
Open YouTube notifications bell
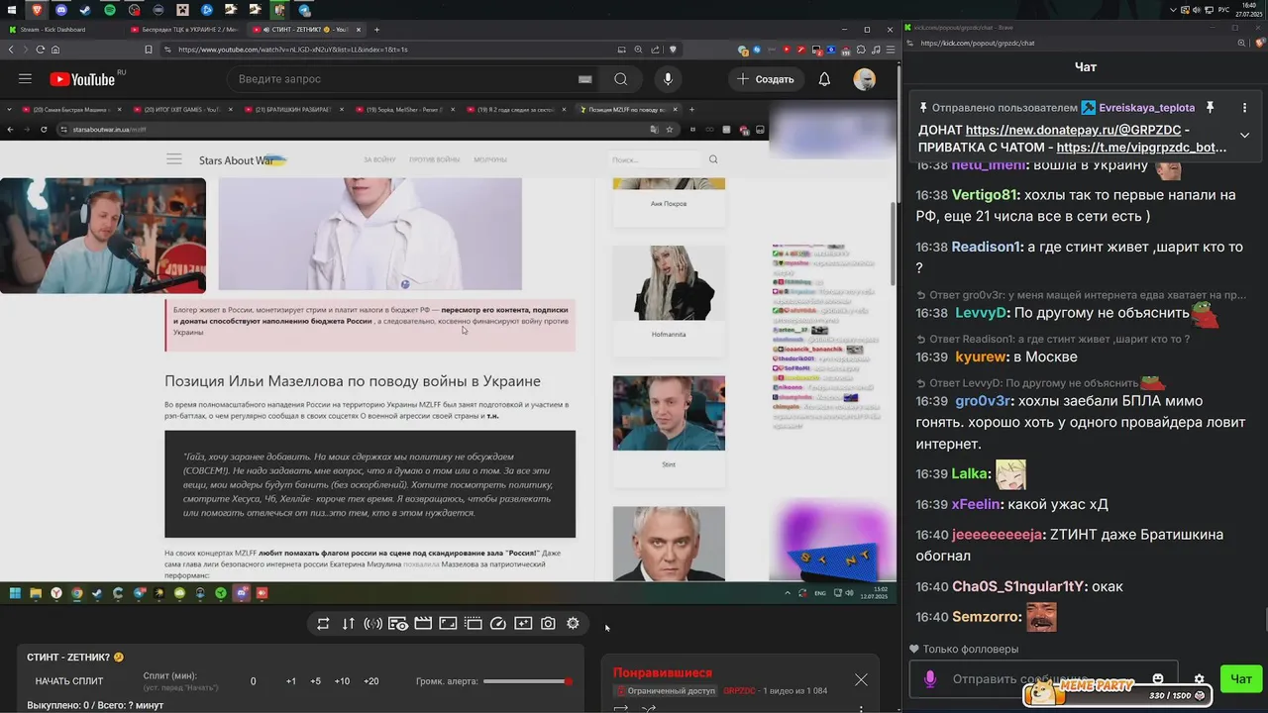pyautogui.click(x=824, y=79)
